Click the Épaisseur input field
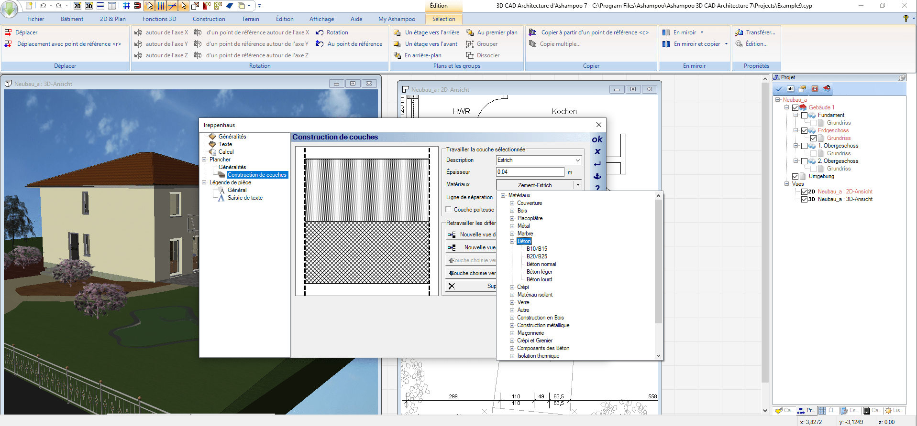The width and height of the screenshot is (917, 426). pos(530,172)
